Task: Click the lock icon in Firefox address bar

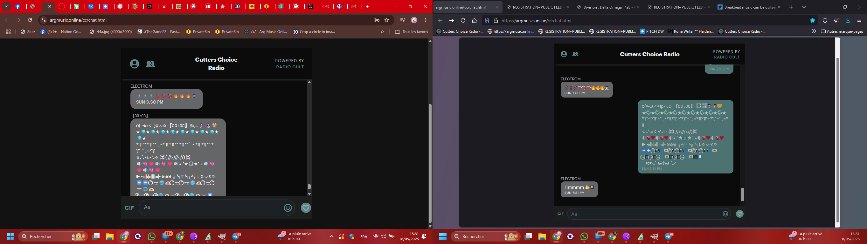Action: click(x=496, y=21)
